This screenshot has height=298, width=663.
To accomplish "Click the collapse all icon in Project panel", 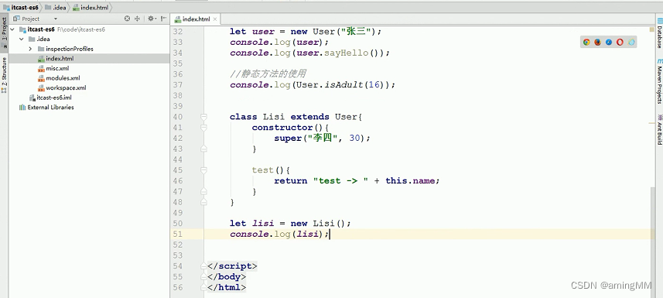I will tap(138, 19).
